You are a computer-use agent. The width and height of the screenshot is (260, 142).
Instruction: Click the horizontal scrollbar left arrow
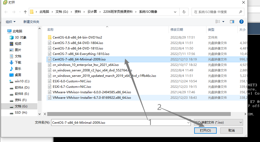[x=45, y=114]
